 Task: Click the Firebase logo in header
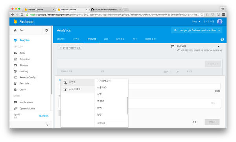15,22
